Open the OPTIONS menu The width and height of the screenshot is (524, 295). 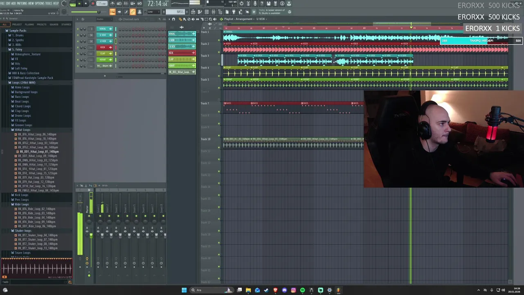pos(40,3)
